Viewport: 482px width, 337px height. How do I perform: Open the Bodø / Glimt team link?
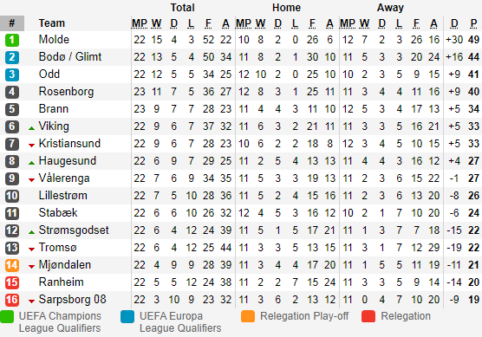[70, 57]
